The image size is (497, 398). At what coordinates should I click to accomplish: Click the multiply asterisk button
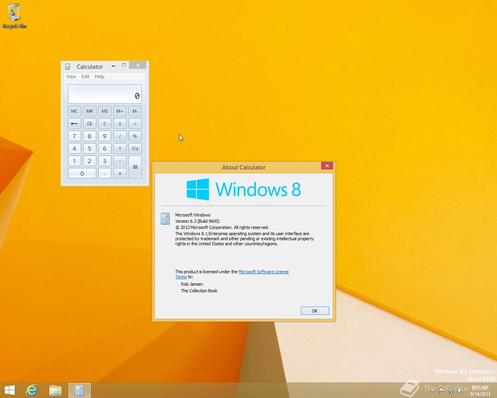click(x=120, y=148)
